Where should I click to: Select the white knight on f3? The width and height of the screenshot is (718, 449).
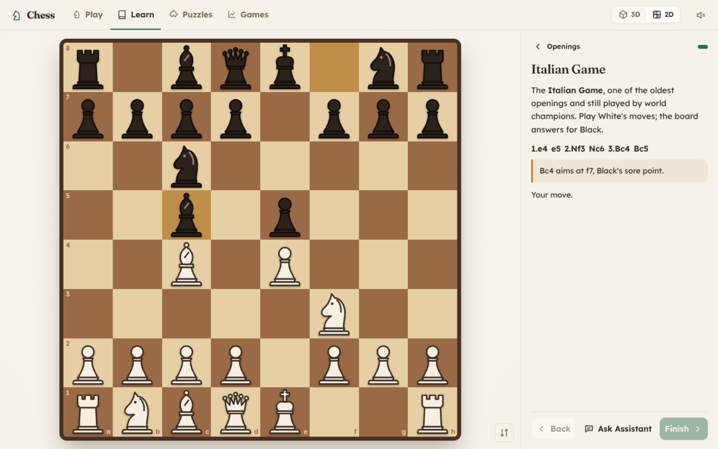pos(334,314)
